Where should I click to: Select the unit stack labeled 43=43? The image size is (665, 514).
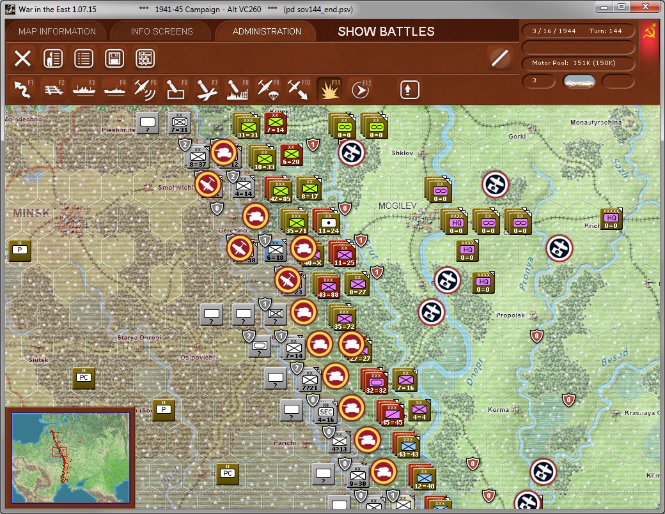408,446
